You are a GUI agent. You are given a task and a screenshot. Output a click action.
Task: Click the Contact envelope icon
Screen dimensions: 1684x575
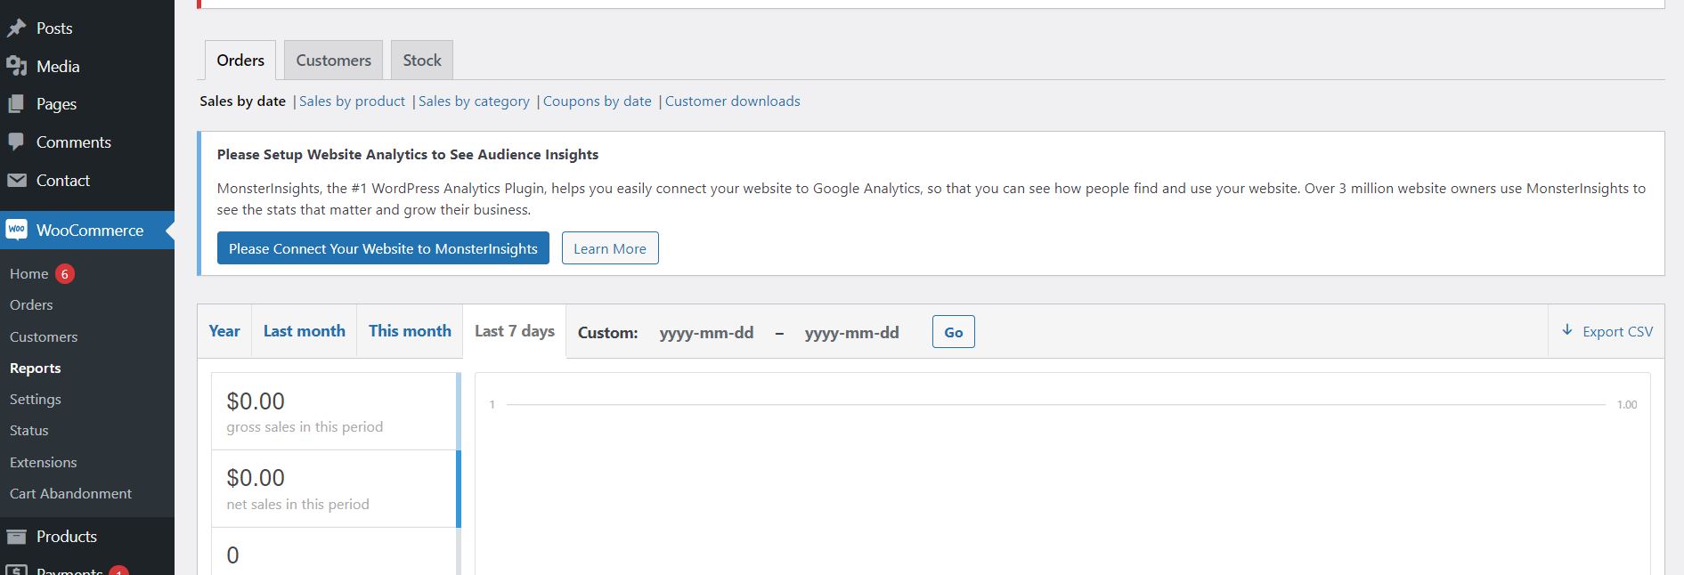[x=16, y=181]
